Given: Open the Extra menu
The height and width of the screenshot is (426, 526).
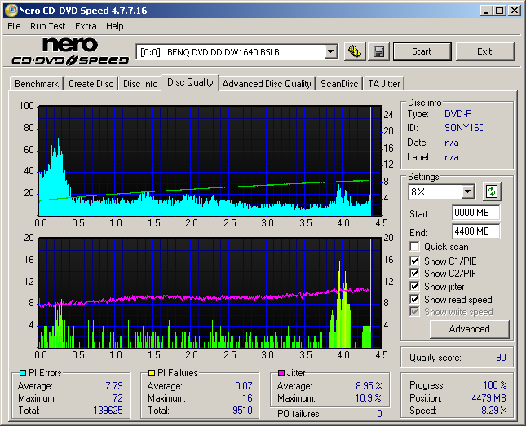Looking at the screenshot, I should 86,26.
